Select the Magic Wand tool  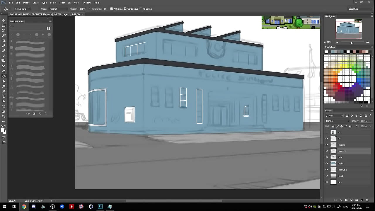[4, 35]
